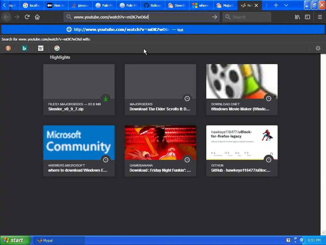Screen dimensions: 326x245
Task: Click history clock icon on GitHub tile
Action: 269,160
